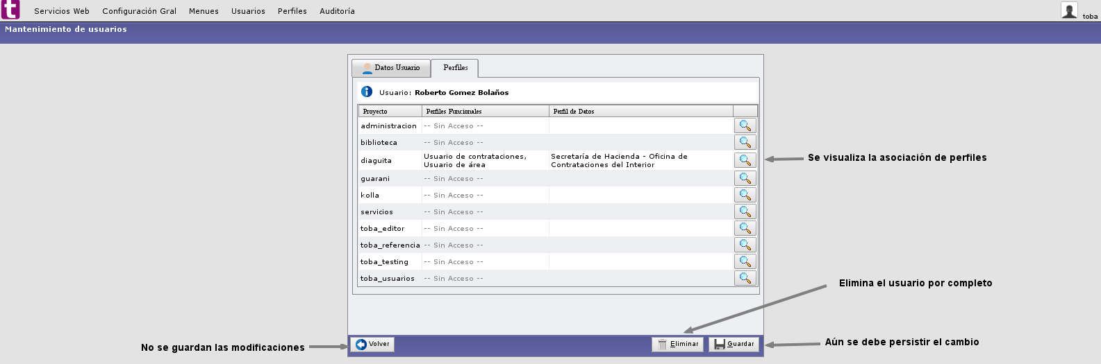The width and height of the screenshot is (1101, 364).
Task: Open profile details for biblioteca project
Action: (x=745, y=142)
